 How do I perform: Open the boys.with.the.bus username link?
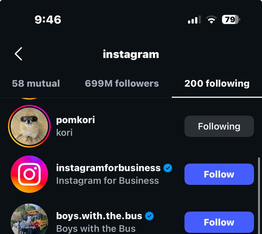[x=99, y=216]
